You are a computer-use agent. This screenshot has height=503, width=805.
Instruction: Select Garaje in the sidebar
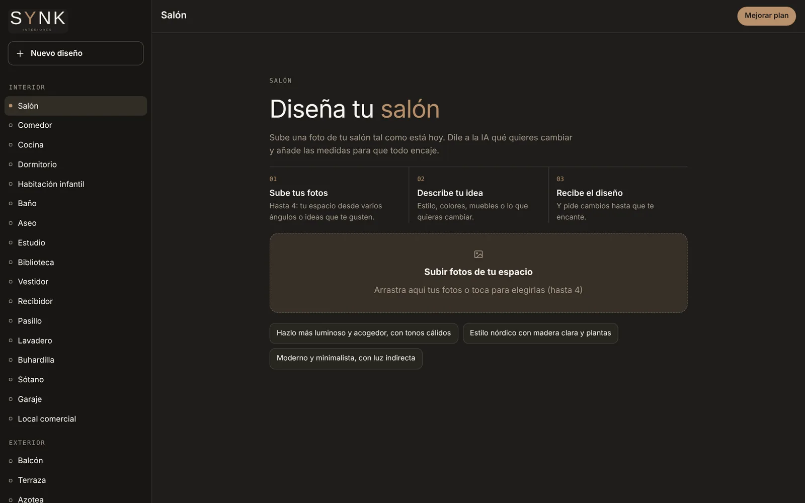(75, 399)
